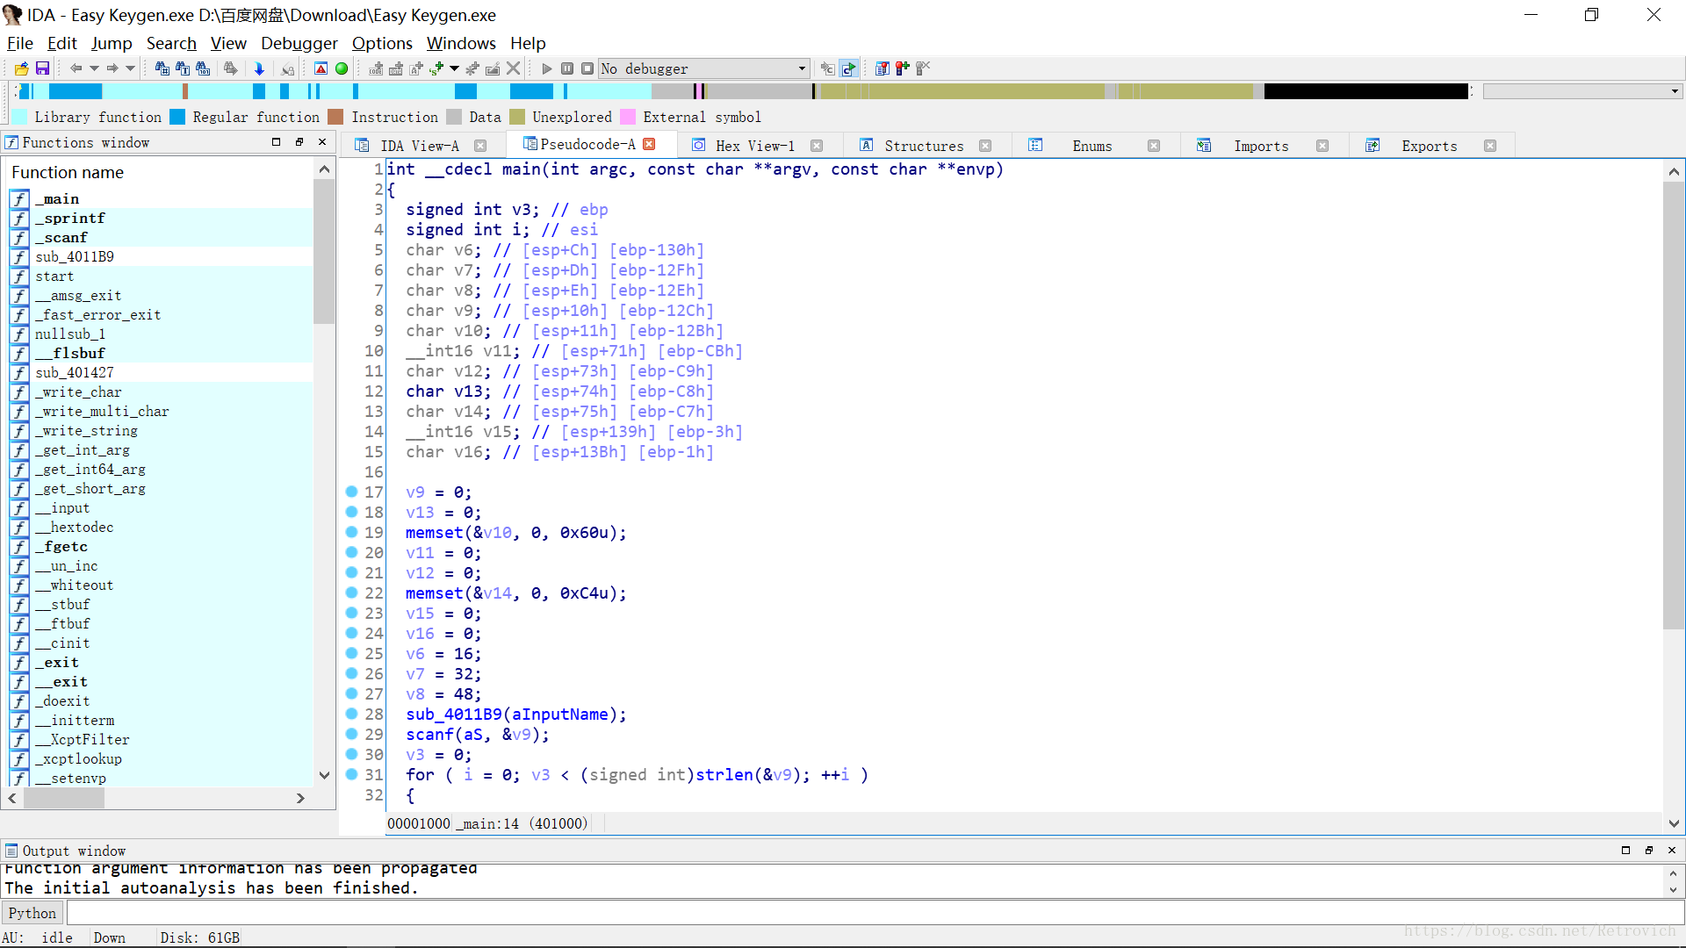Screen dimensions: 1686x948
Task: Open the Edit menu
Action: click(x=61, y=43)
